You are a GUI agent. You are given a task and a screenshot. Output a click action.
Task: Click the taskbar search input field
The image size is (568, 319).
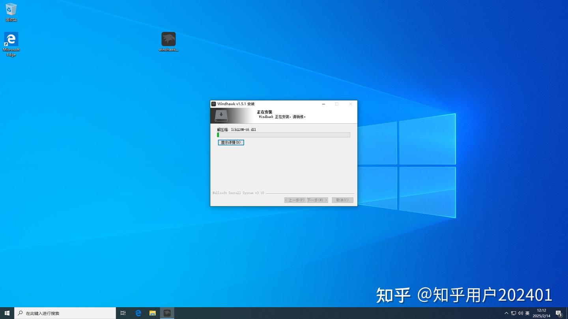point(63,313)
